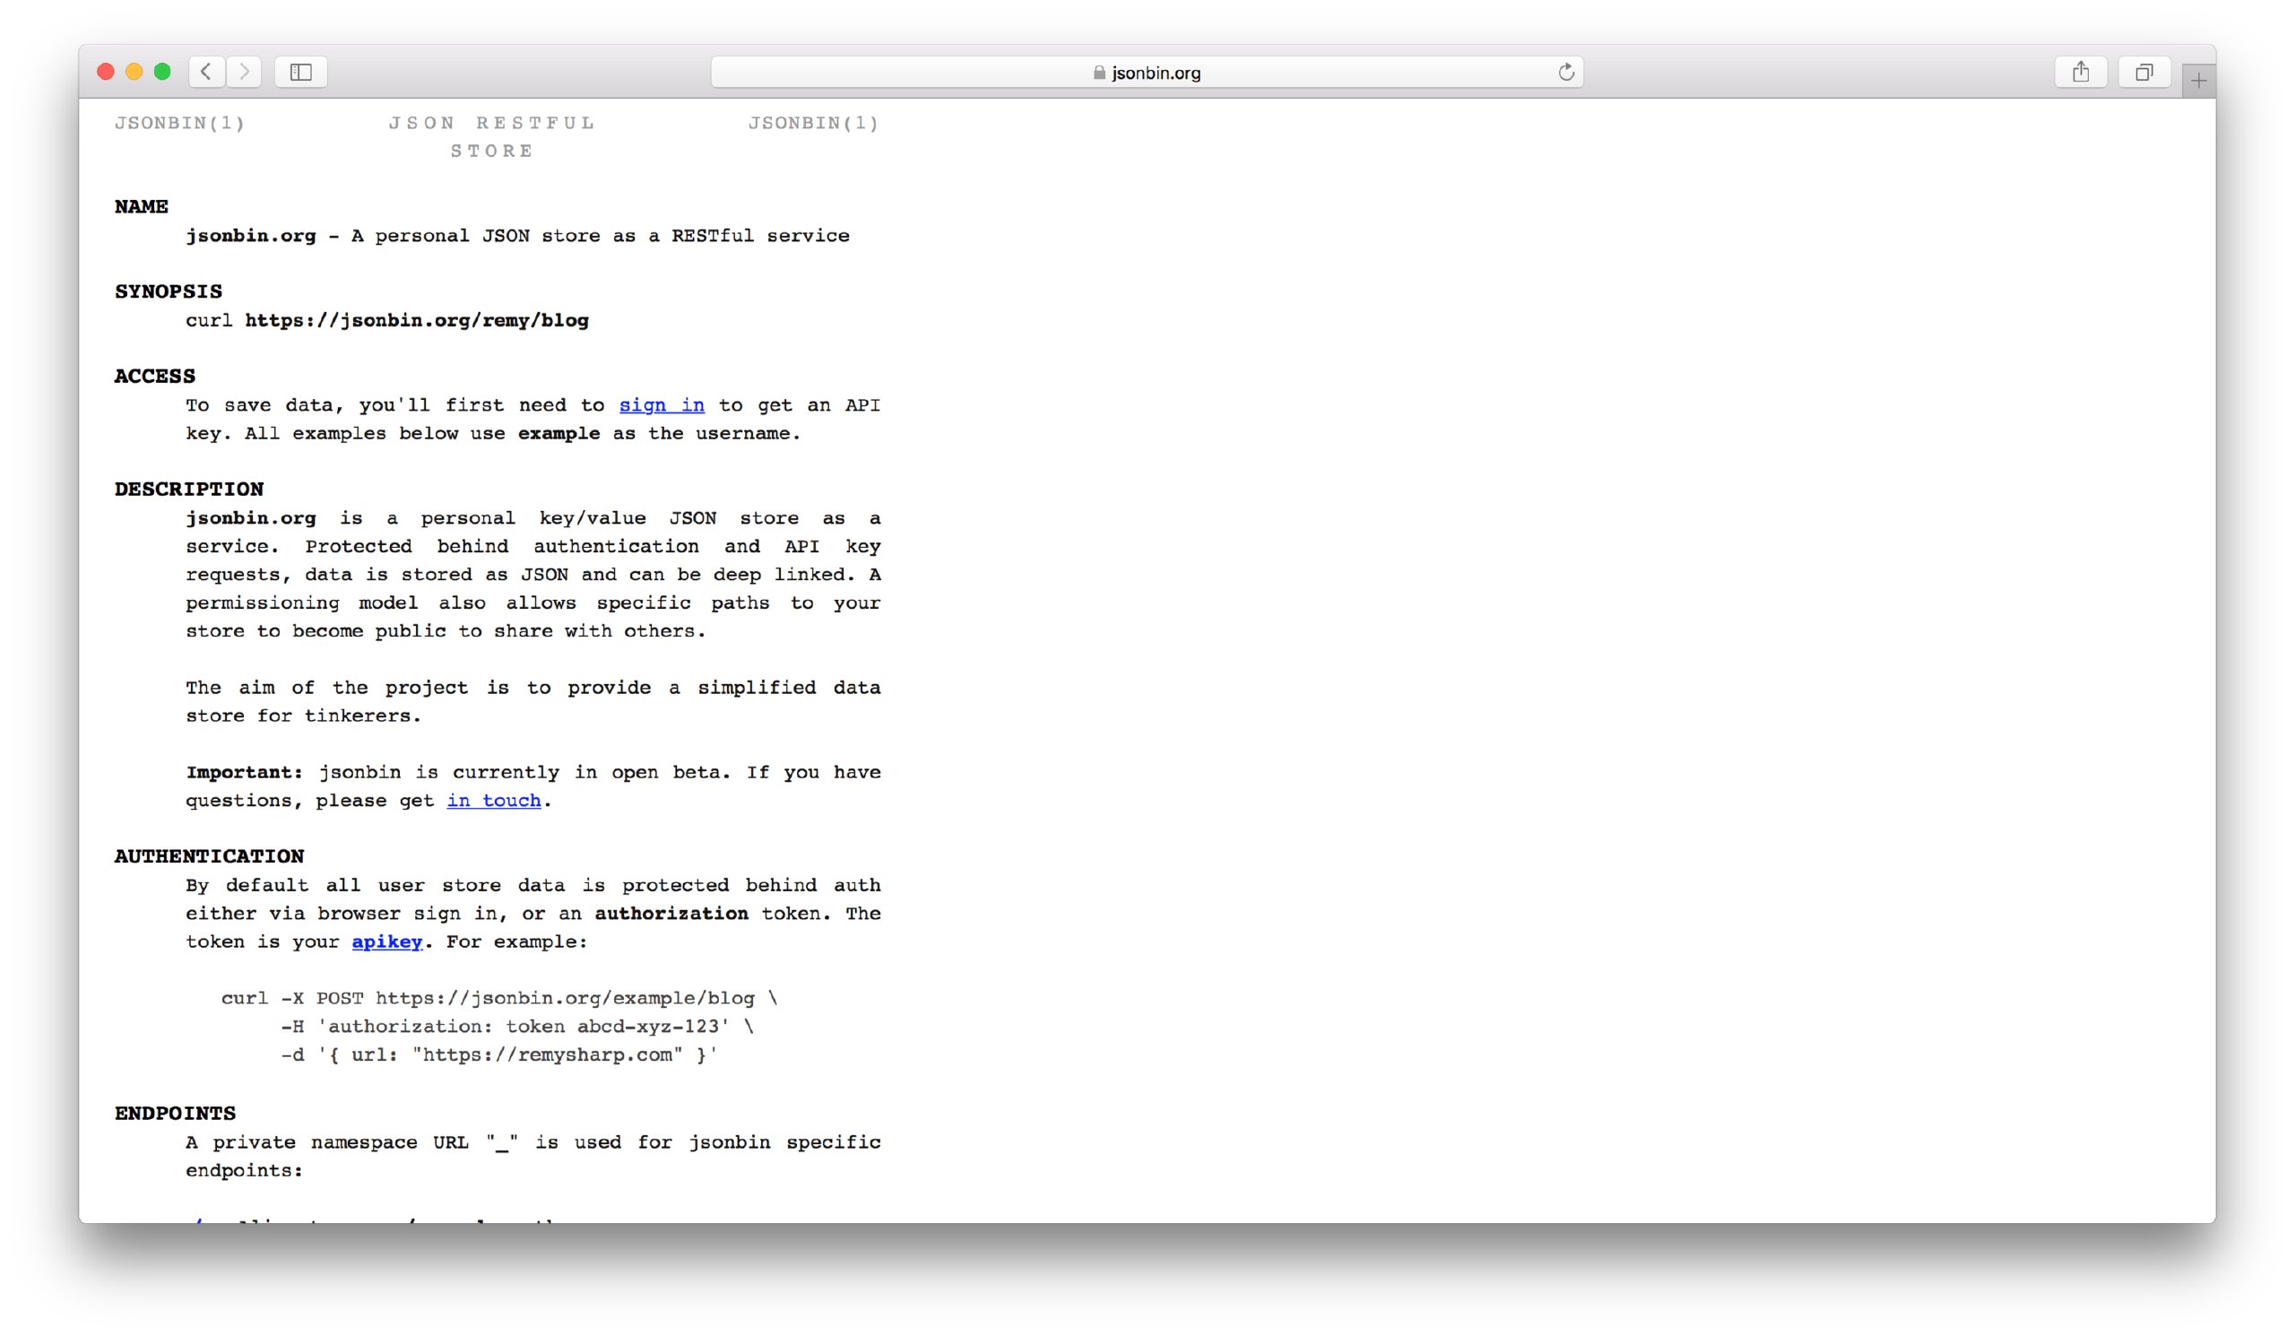The height and width of the screenshot is (1336, 2295).
Task: Reload the jsonbin.org page
Action: point(1565,72)
